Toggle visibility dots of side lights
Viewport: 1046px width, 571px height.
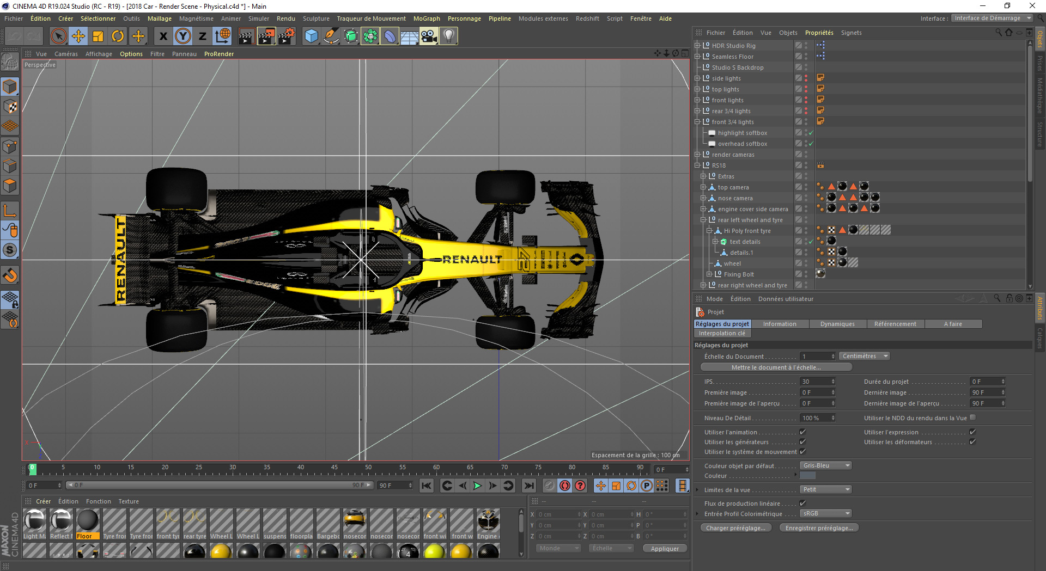coord(806,78)
